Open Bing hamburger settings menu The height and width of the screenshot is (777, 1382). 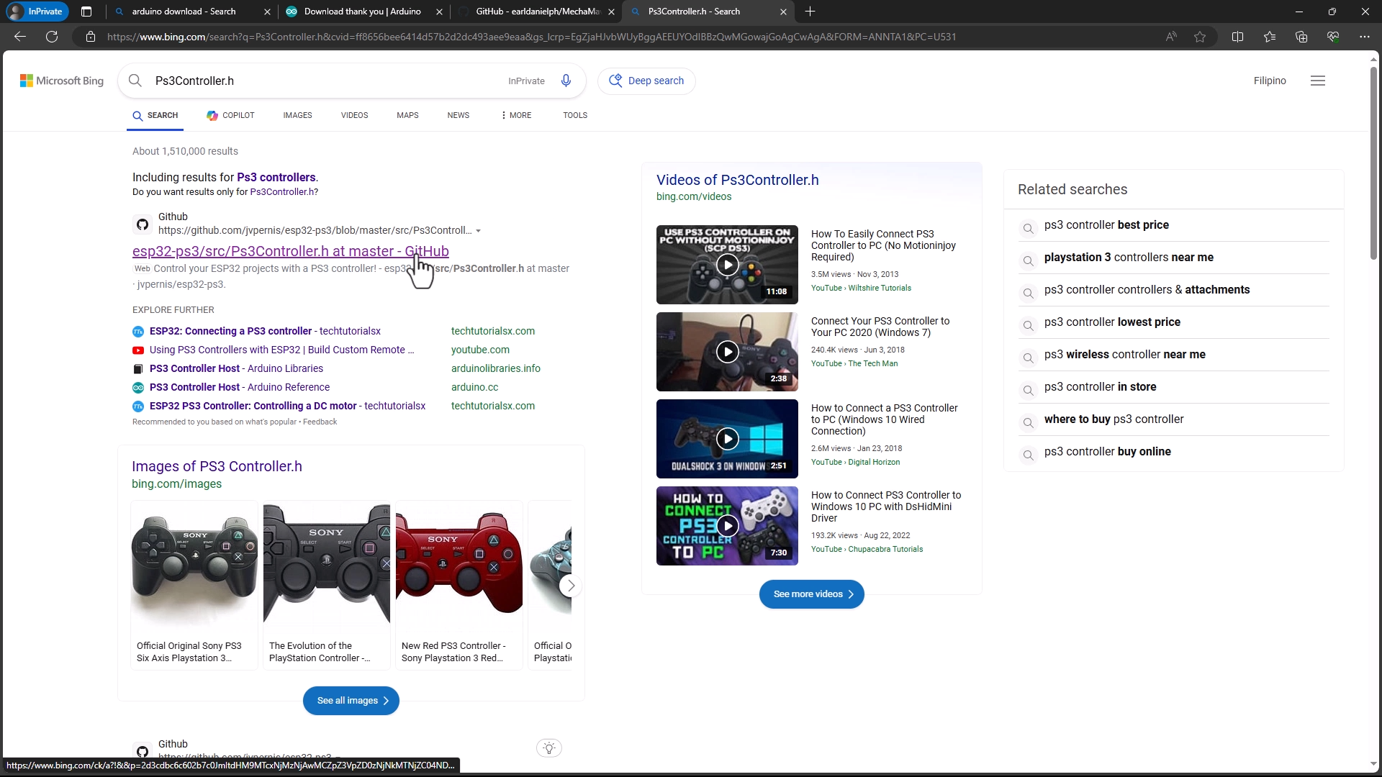tap(1318, 81)
